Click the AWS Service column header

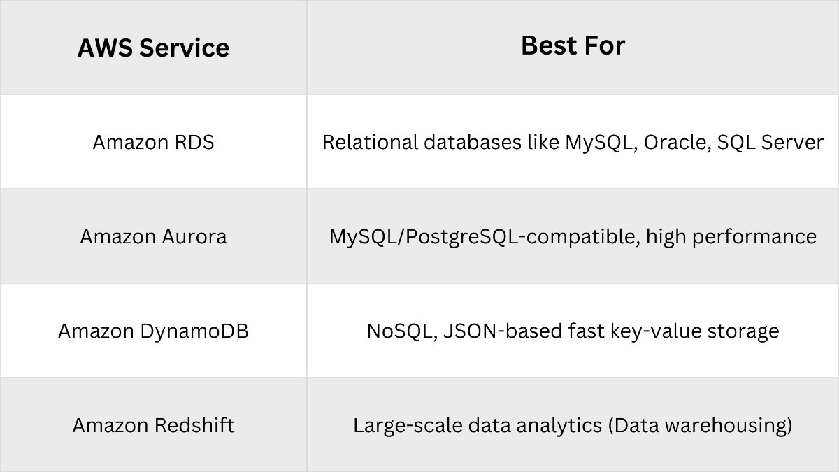[x=153, y=48]
